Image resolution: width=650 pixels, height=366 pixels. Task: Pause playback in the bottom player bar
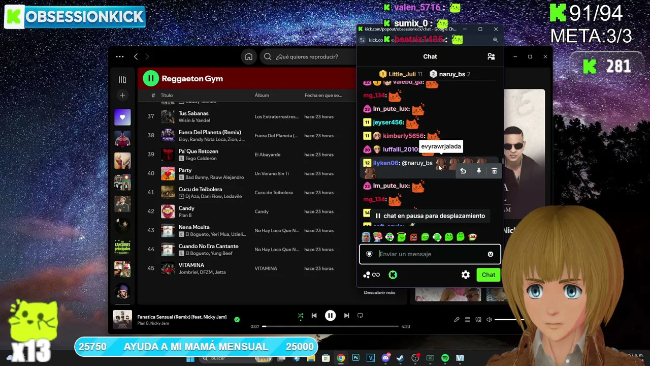click(x=330, y=316)
